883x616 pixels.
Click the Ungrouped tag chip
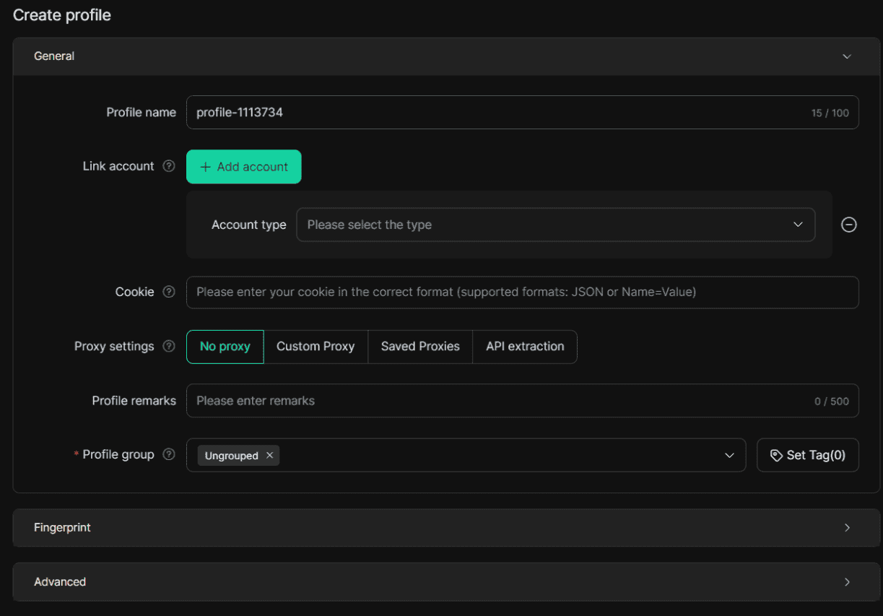click(238, 456)
